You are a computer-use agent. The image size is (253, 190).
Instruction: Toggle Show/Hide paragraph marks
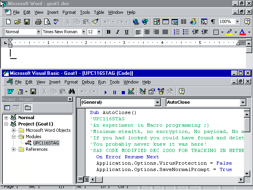213,22
